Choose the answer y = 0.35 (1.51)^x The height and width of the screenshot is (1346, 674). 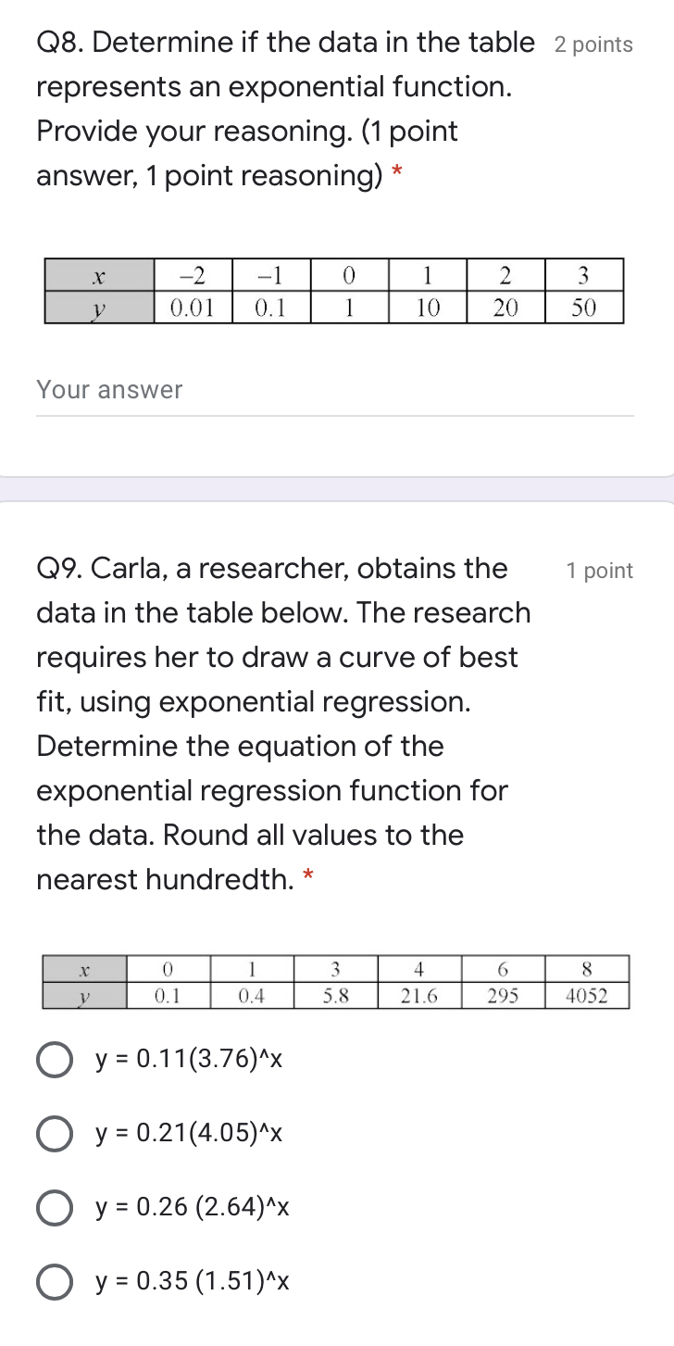point(53,1281)
